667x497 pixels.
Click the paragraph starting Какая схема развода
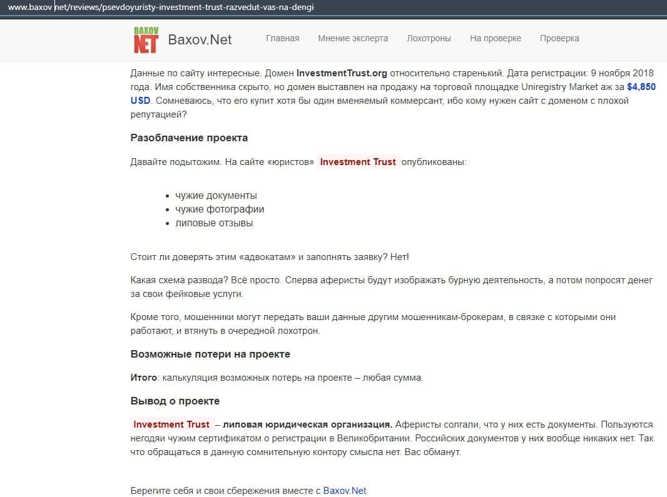click(x=391, y=287)
